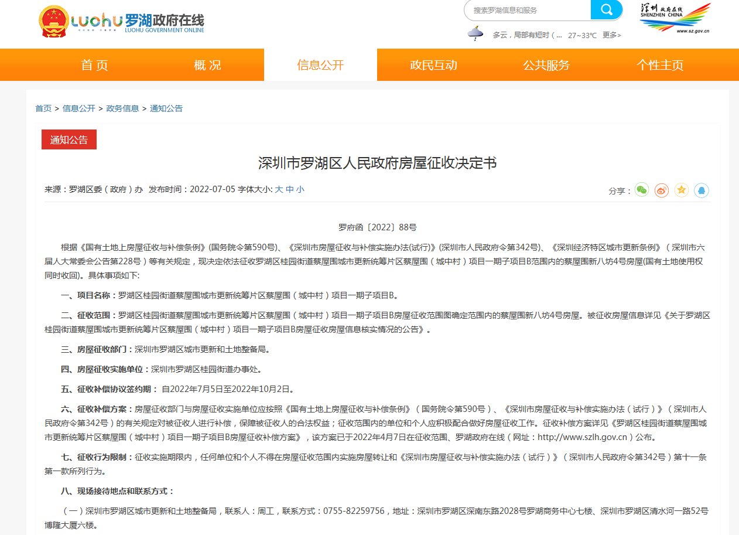The height and width of the screenshot is (535, 739).
Task: Share to QZone star icon
Action: tap(682, 190)
